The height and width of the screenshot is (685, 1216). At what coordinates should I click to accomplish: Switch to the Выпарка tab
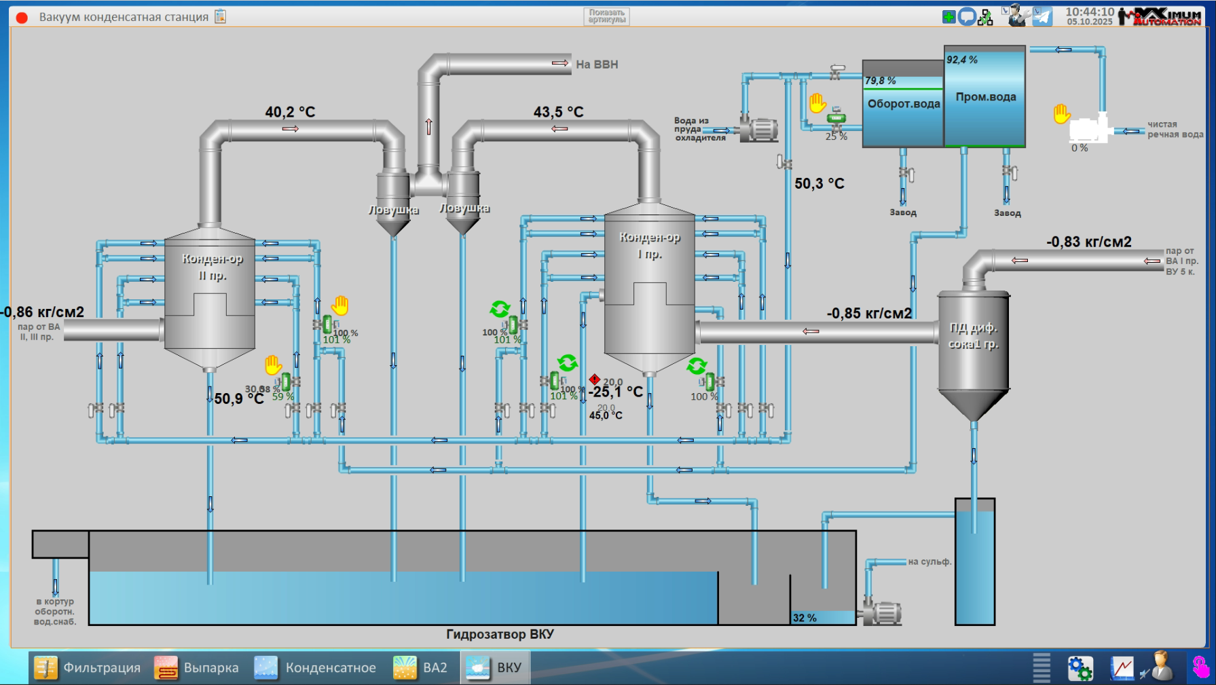coord(197,667)
